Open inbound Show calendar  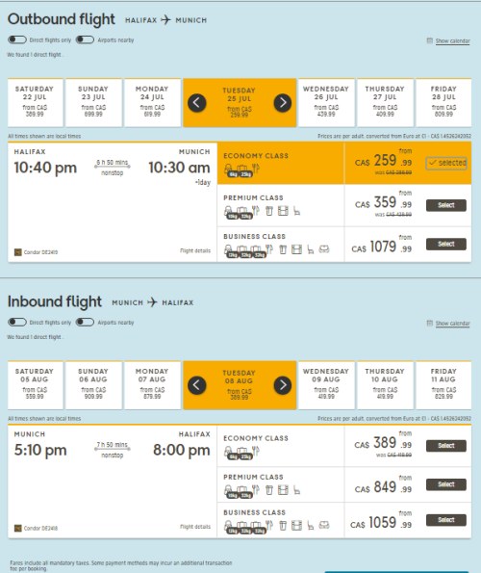[452, 324]
